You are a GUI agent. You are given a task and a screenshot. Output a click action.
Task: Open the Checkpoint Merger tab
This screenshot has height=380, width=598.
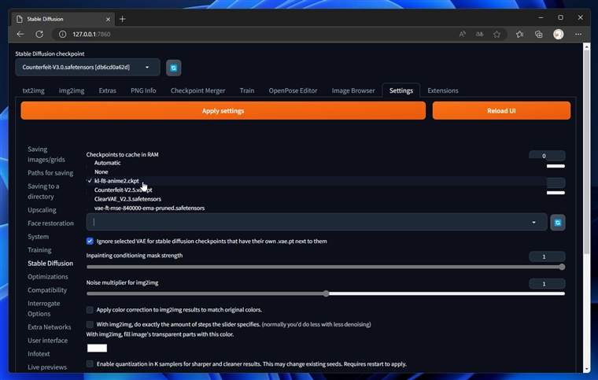coord(198,90)
